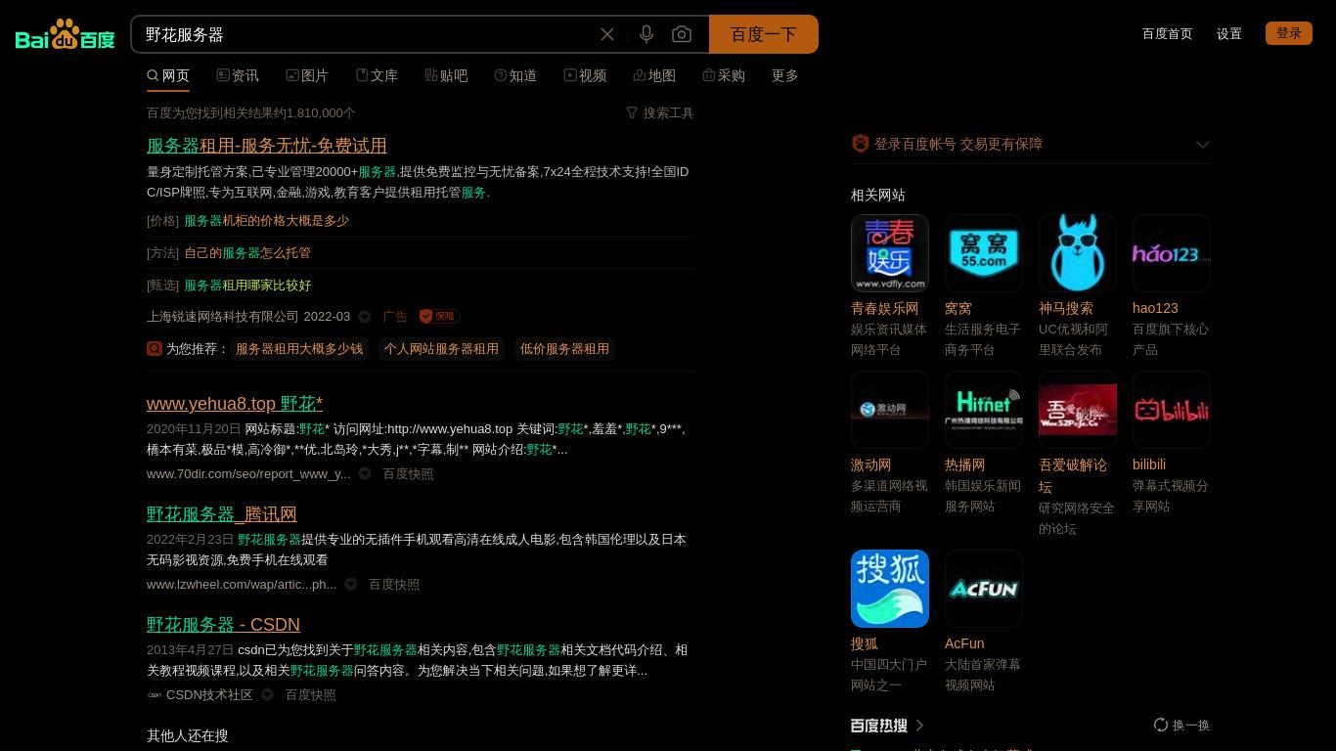Open 搜索工具 filter

(660, 113)
